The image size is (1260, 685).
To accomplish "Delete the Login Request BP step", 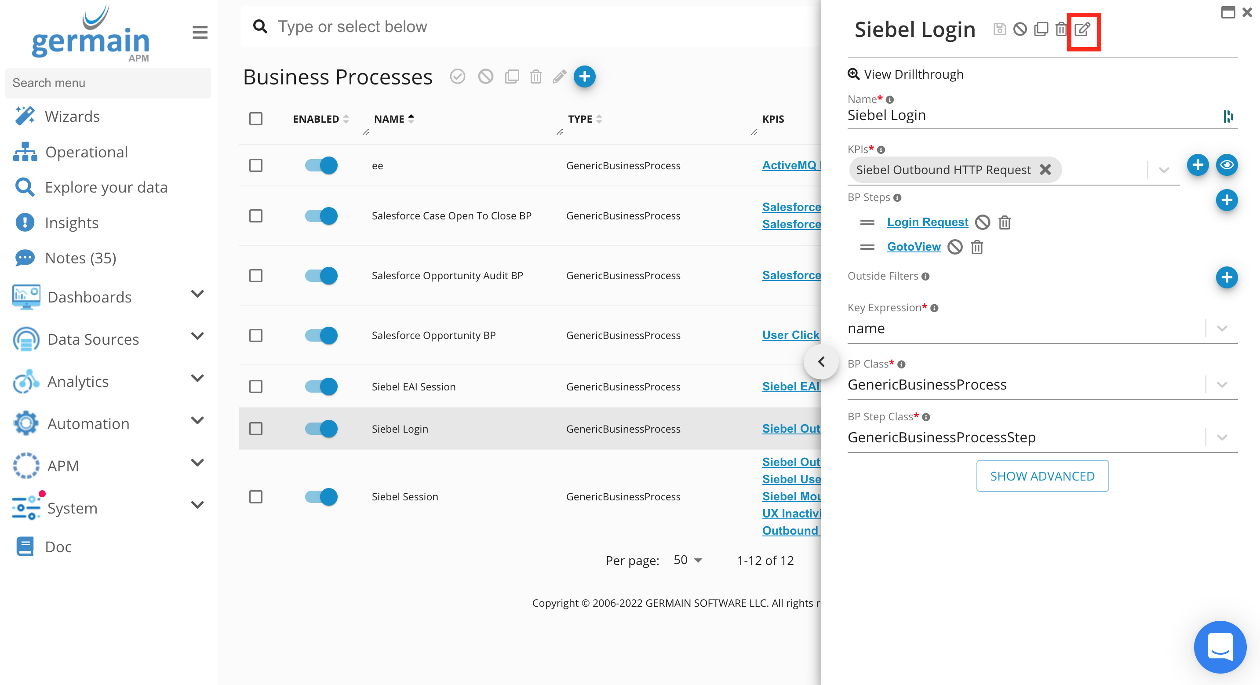I will (1004, 222).
